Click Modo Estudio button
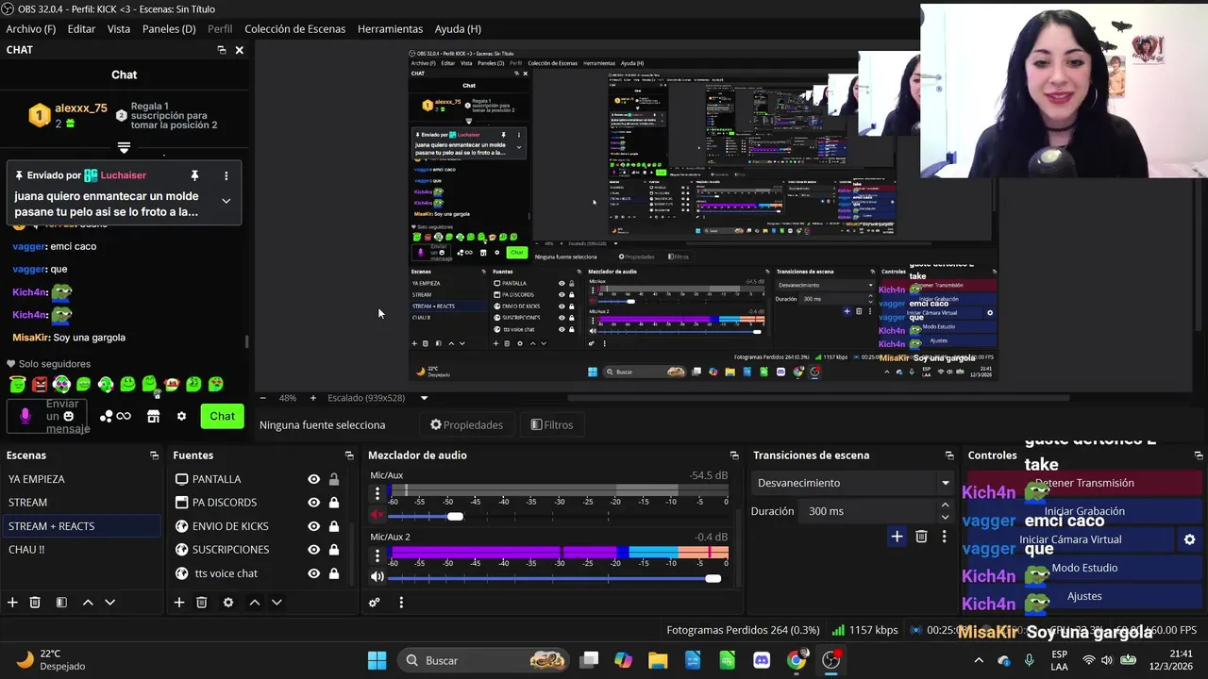1208x679 pixels. [x=1084, y=568]
